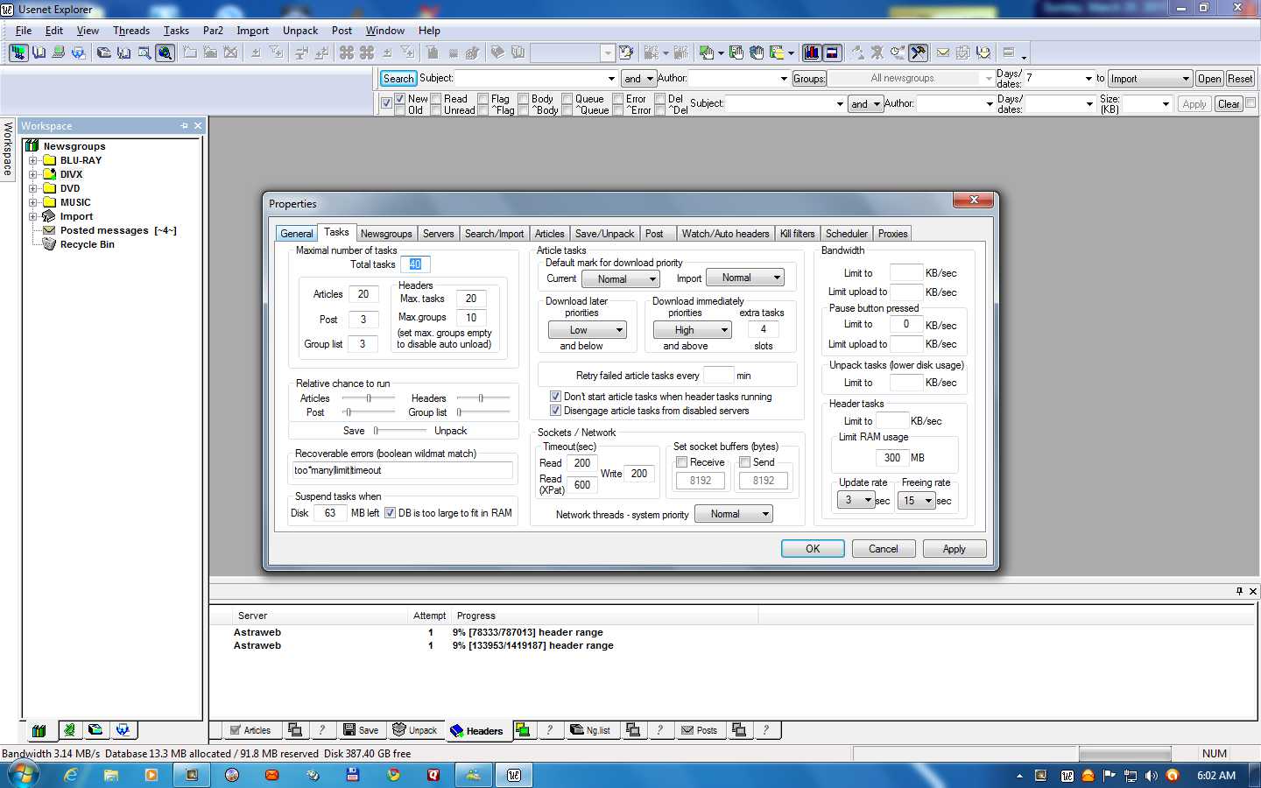Open the Par2 menu
This screenshot has width=1261, height=788.
pos(213,31)
